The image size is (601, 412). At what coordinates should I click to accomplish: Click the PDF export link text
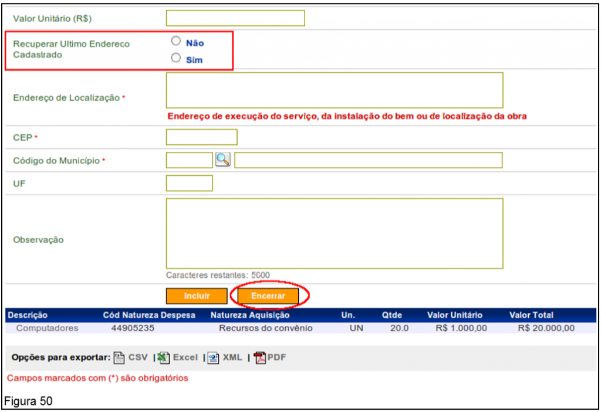pos(276,357)
